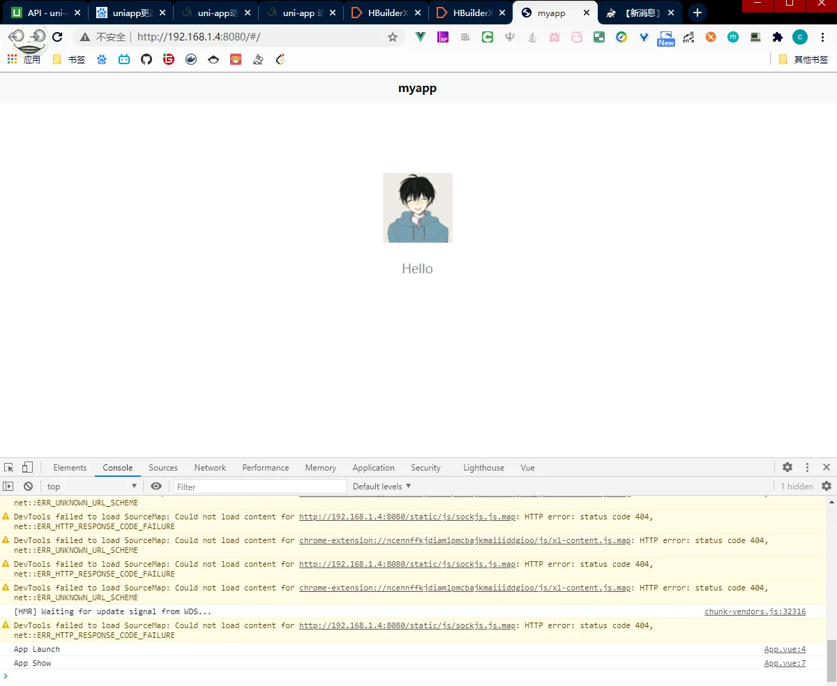The image size is (837, 686).
Task: Close the DevTools panel
Action: pos(827,467)
